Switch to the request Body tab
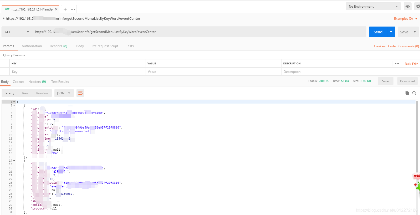Viewport: 420px width, 215px height. click(x=80, y=46)
